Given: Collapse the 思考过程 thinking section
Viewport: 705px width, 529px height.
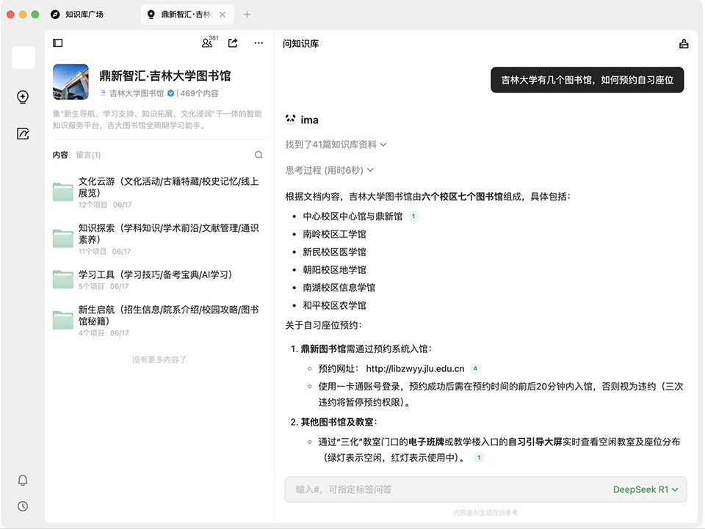Looking at the screenshot, I should point(329,170).
